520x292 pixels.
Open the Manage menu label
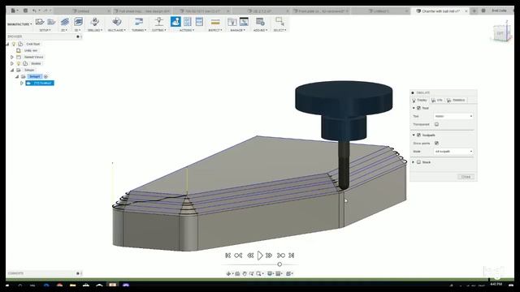(237, 30)
